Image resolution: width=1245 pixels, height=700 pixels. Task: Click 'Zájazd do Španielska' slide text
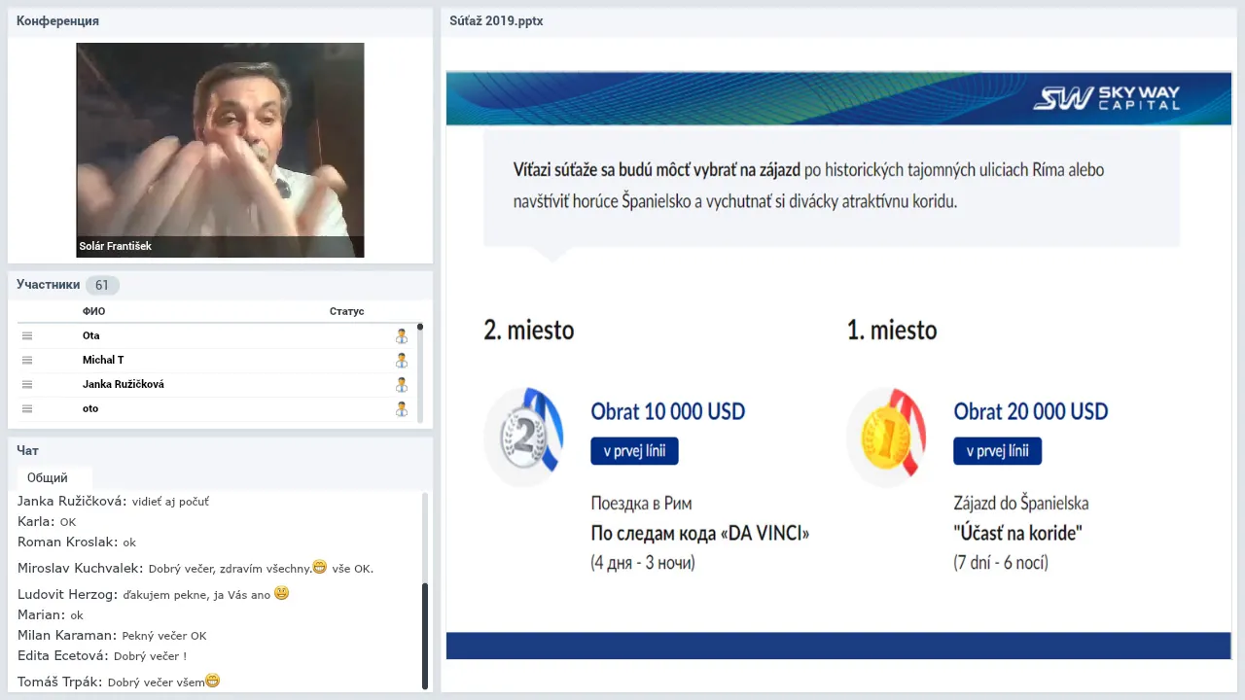pyautogui.click(x=1021, y=504)
